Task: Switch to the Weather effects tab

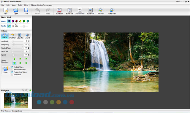Action: (12, 36)
